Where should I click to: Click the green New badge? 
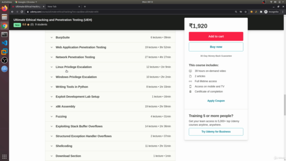pyautogui.click(x=17, y=25)
